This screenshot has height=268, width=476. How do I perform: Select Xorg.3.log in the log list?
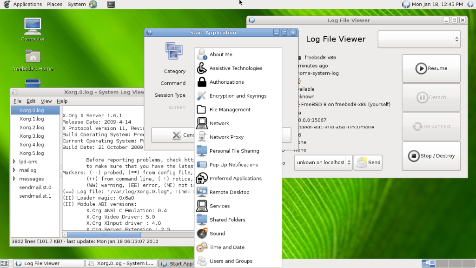click(32, 136)
